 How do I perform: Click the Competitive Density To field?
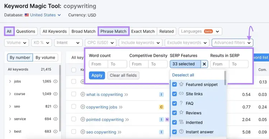pos(158,64)
